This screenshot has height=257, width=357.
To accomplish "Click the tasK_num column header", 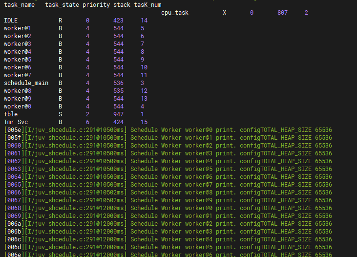I will coord(147,5).
